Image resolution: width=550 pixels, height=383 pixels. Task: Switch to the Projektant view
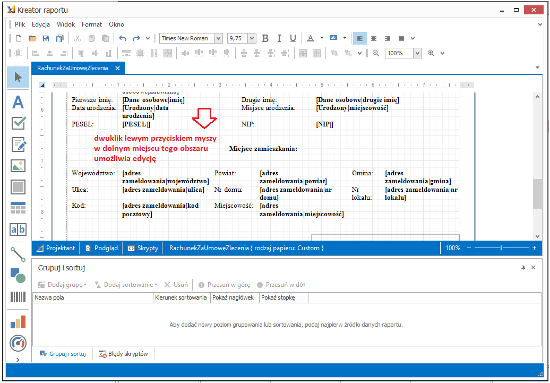coord(56,248)
